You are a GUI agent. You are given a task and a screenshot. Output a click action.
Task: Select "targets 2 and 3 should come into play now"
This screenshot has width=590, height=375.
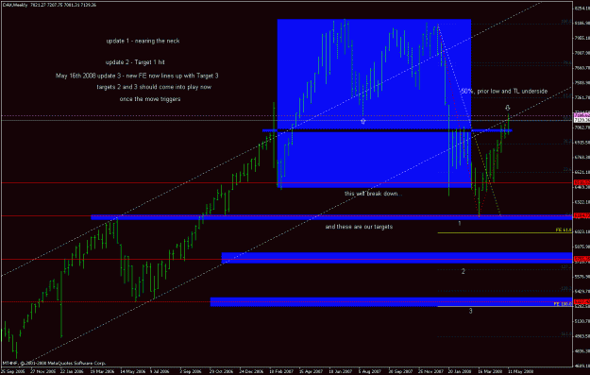pos(154,87)
